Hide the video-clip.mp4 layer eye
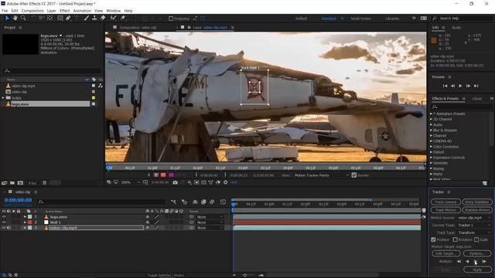The image size is (495, 278). [x=4, y=228]
